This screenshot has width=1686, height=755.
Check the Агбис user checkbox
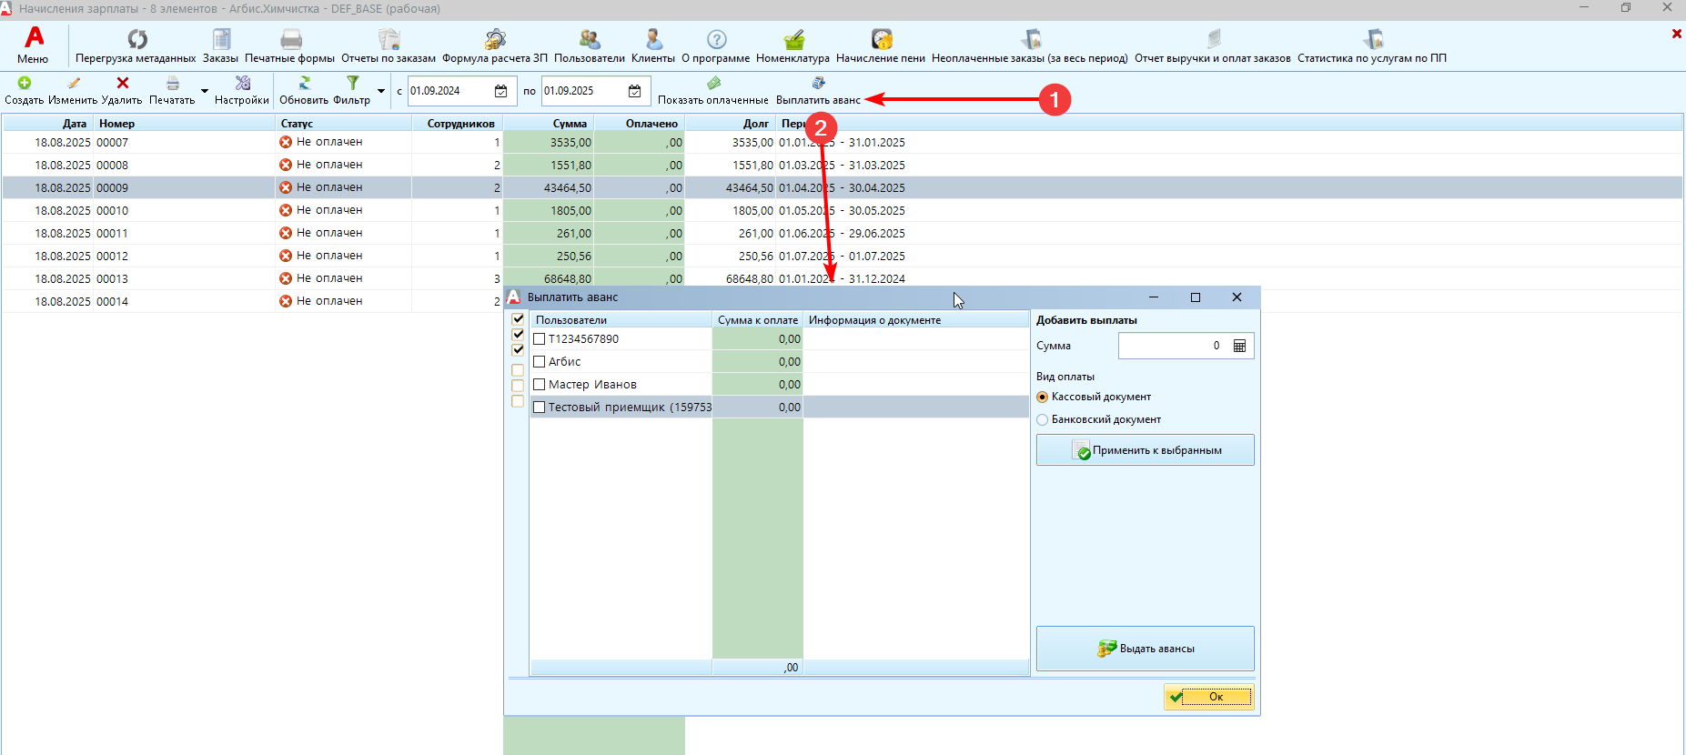(x=539, y=362)
